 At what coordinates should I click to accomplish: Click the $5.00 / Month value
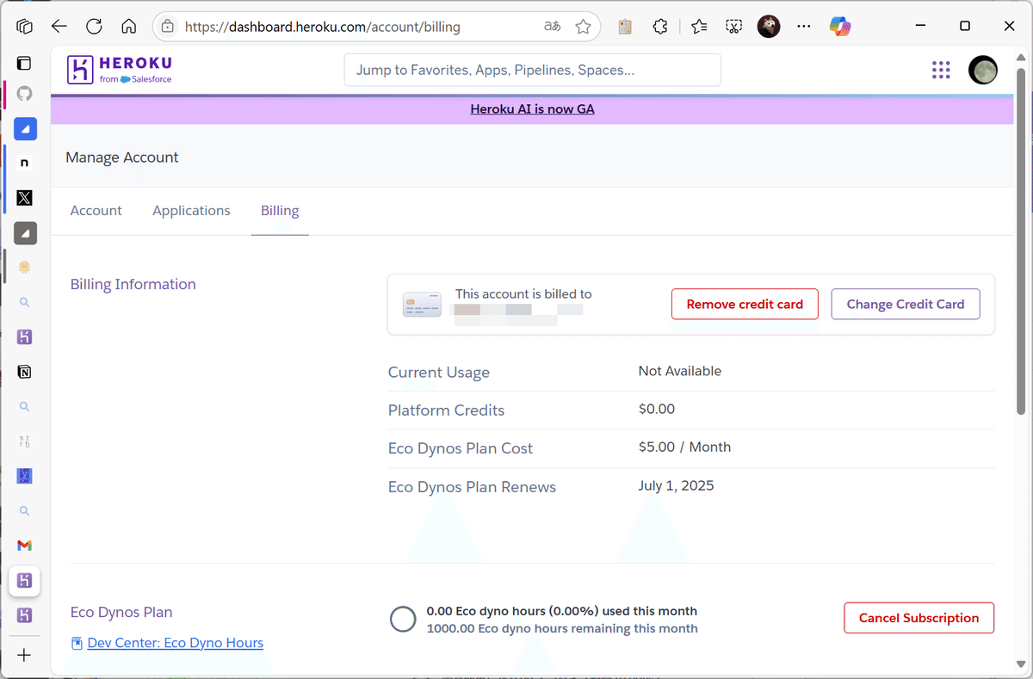coord(684,447)
